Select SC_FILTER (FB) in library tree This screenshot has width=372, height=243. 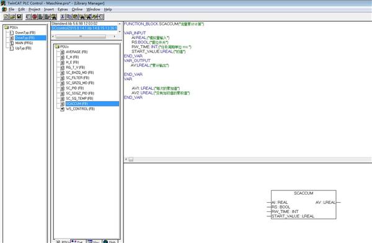click(x=77, y=78)
